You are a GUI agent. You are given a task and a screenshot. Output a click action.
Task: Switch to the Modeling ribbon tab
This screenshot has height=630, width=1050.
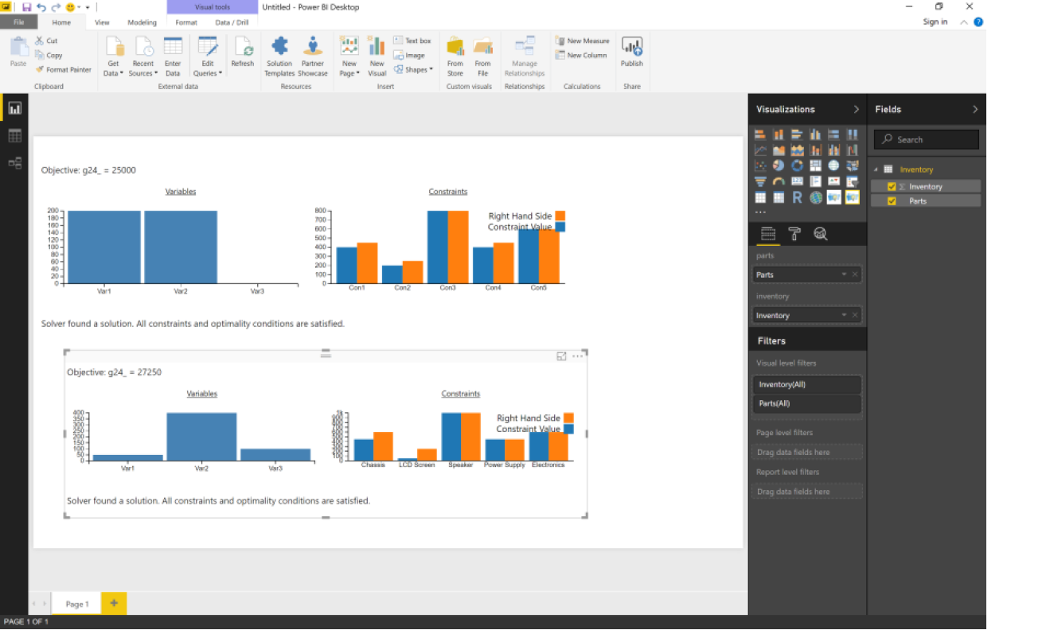click(142, 22)
